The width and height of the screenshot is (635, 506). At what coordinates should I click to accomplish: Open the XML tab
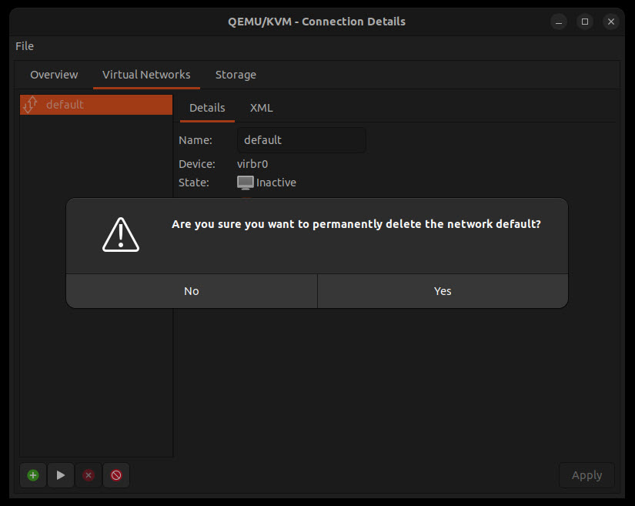pos(261,108)
